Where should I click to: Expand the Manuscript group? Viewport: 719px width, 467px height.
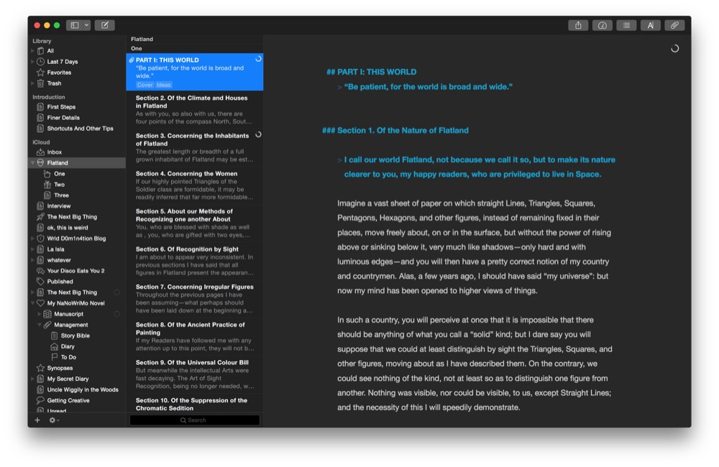point(40,314)
